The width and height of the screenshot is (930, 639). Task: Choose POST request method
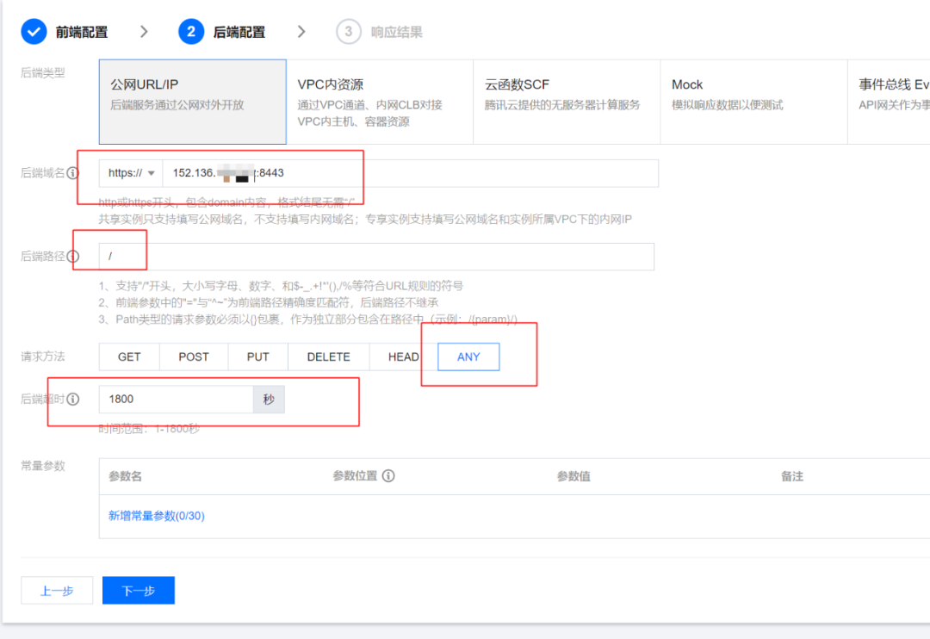click(x=194, y=357)
